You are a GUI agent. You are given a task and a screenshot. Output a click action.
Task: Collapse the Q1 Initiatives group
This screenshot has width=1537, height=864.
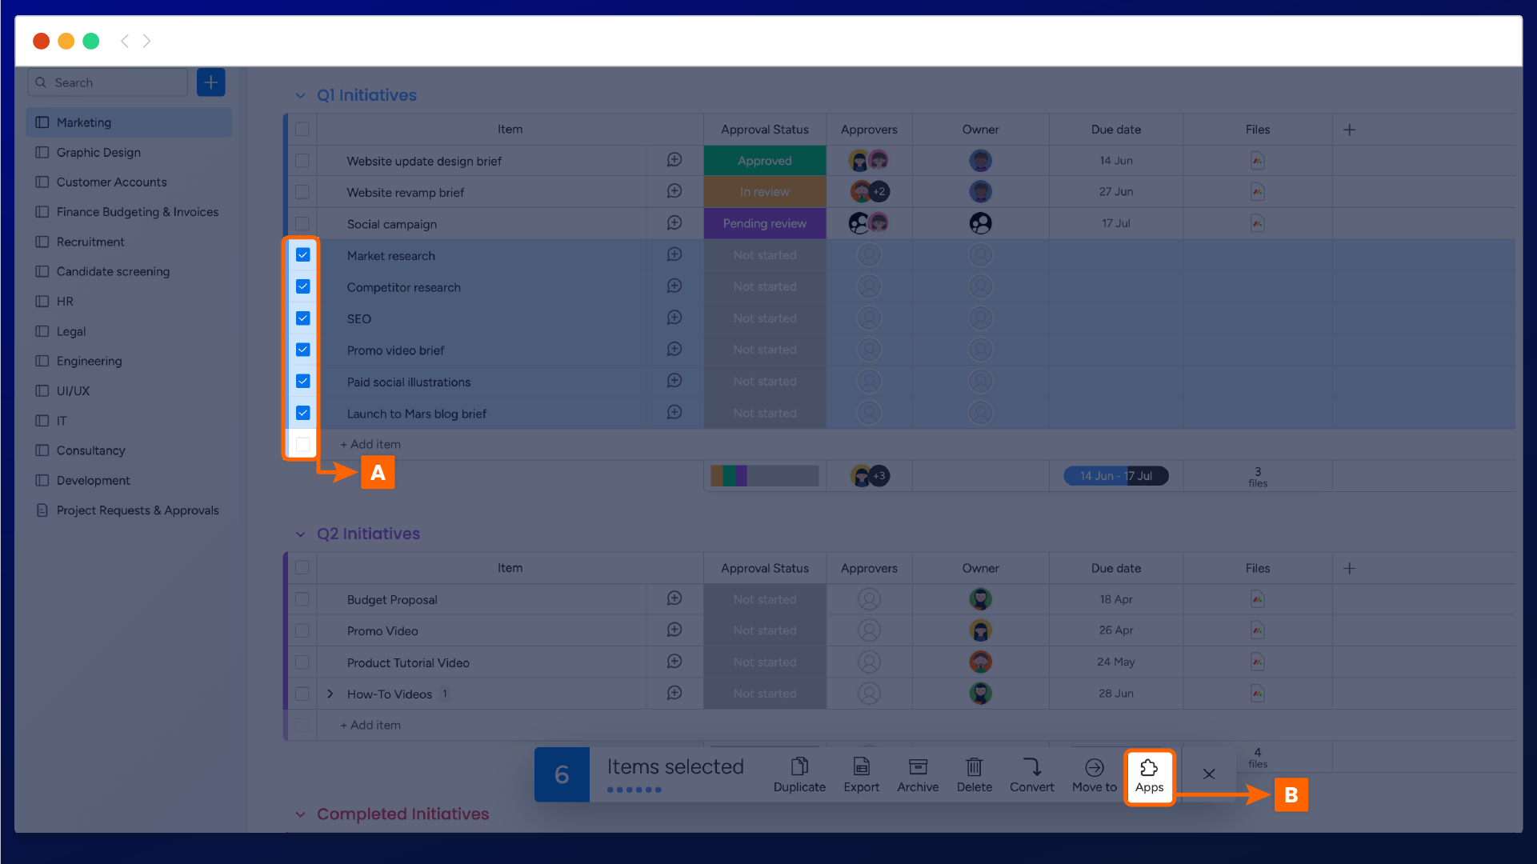click(x=300, y=96)
